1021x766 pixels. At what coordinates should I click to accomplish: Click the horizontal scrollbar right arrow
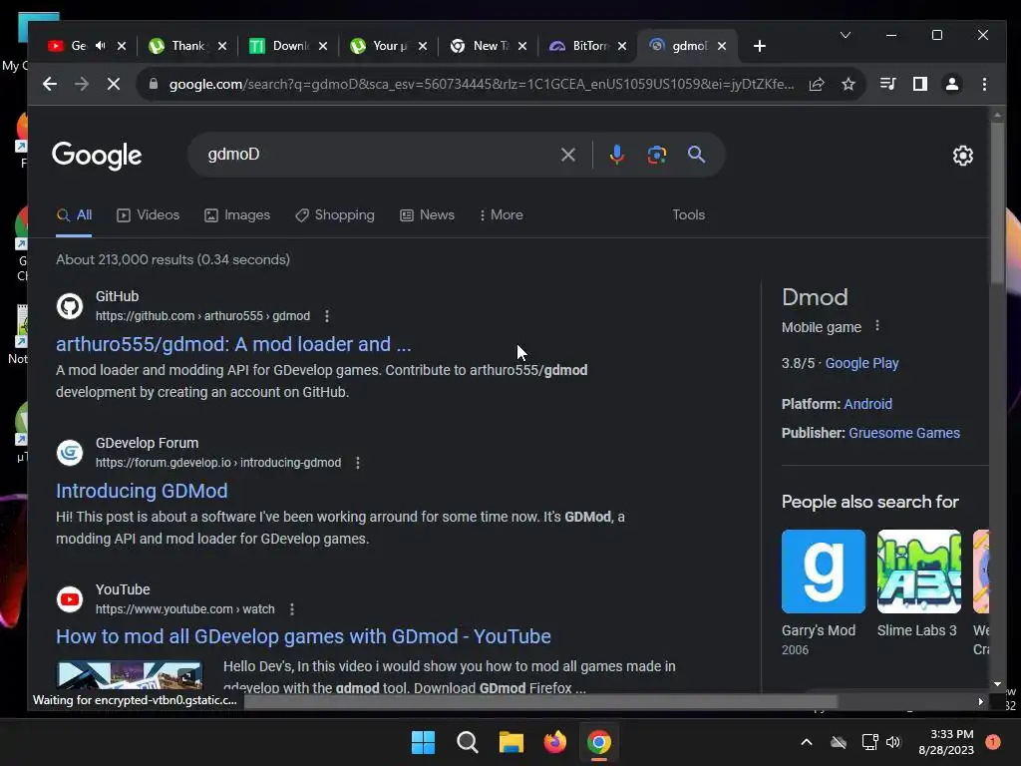click(x=981, y=701)
